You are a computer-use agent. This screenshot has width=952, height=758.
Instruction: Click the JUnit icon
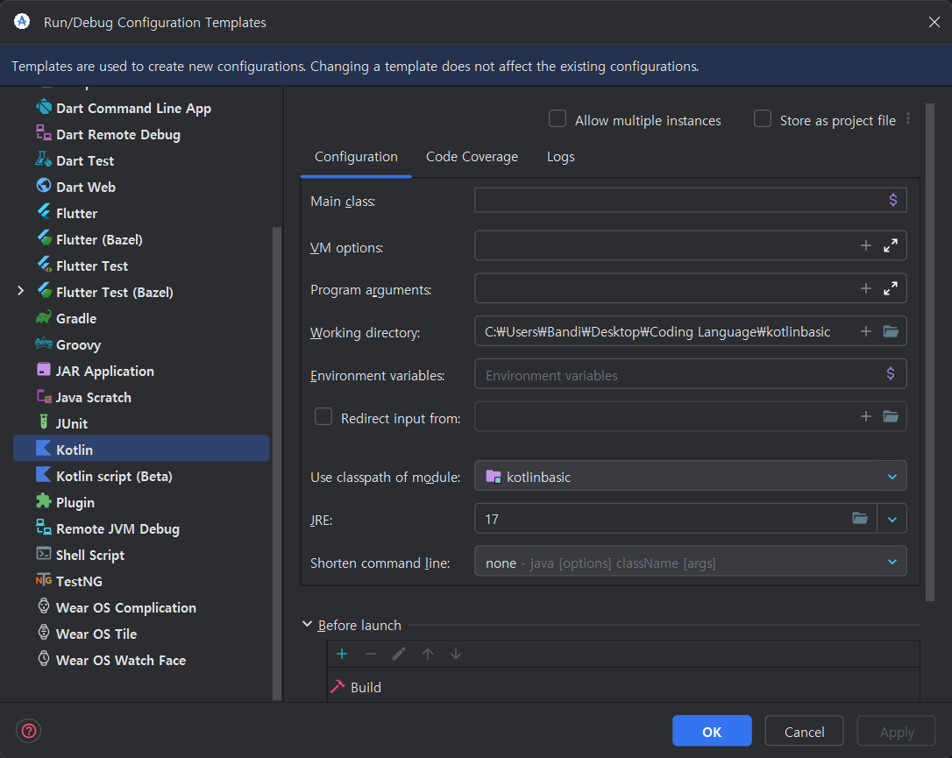point(44,422)
